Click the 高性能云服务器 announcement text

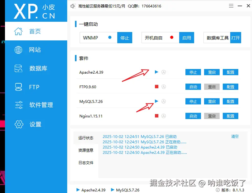[120, 6]
